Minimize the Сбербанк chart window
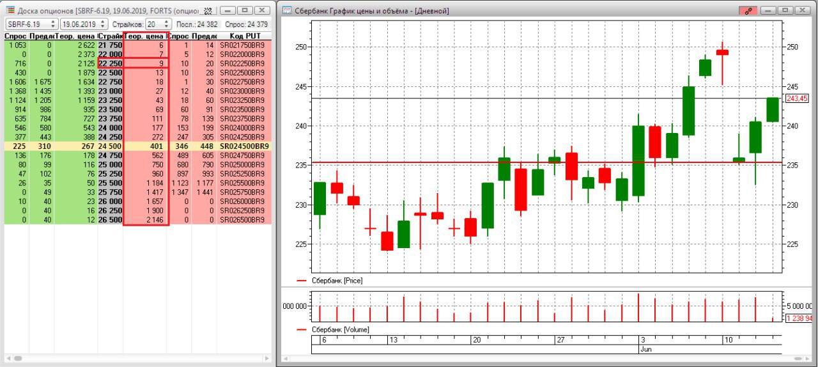This screenshot has width=818, height=367. (x=768, y=11)
